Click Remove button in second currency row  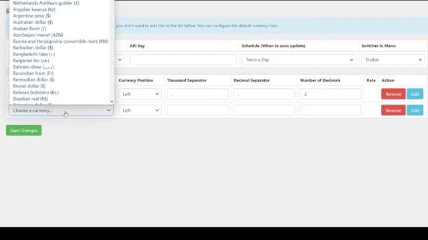pyautogui.click(x=393, y=111)
